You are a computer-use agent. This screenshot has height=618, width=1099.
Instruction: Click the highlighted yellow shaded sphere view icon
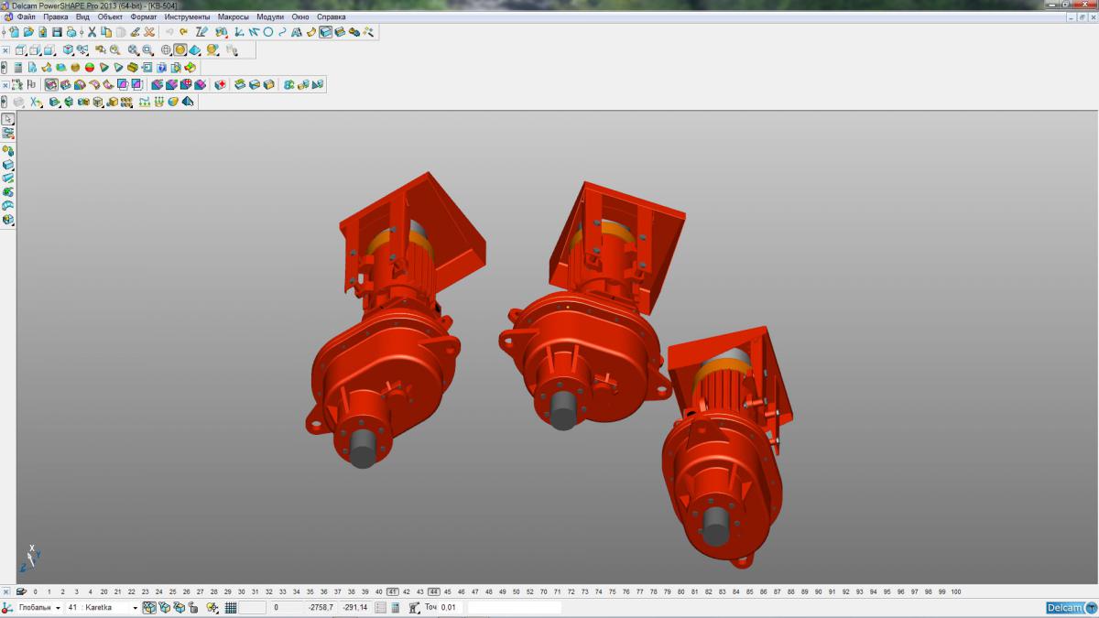[x=180, y=49]
